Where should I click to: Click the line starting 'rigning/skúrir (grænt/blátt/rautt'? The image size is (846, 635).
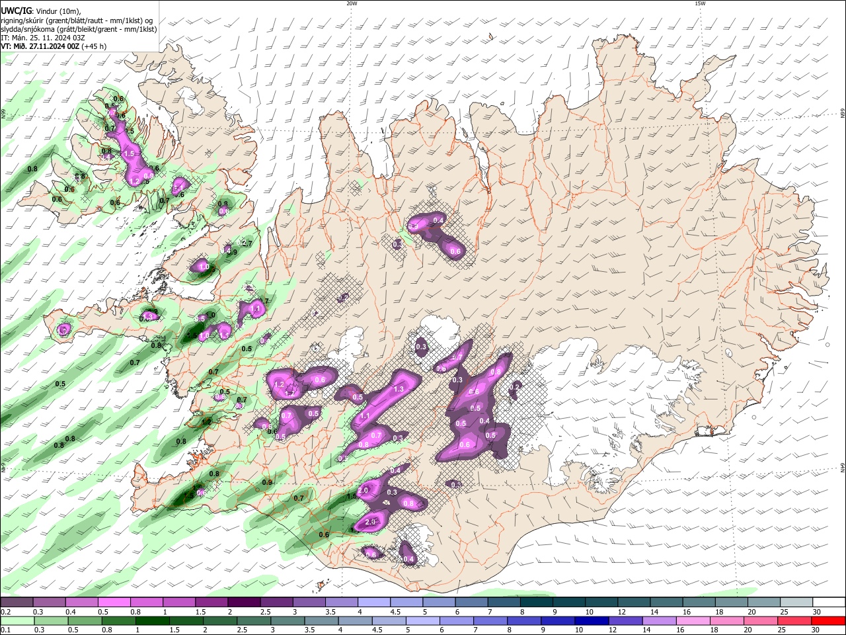click(77, 20)
